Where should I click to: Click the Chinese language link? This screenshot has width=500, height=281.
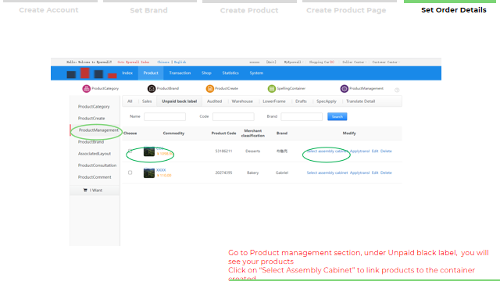point(163,62)
